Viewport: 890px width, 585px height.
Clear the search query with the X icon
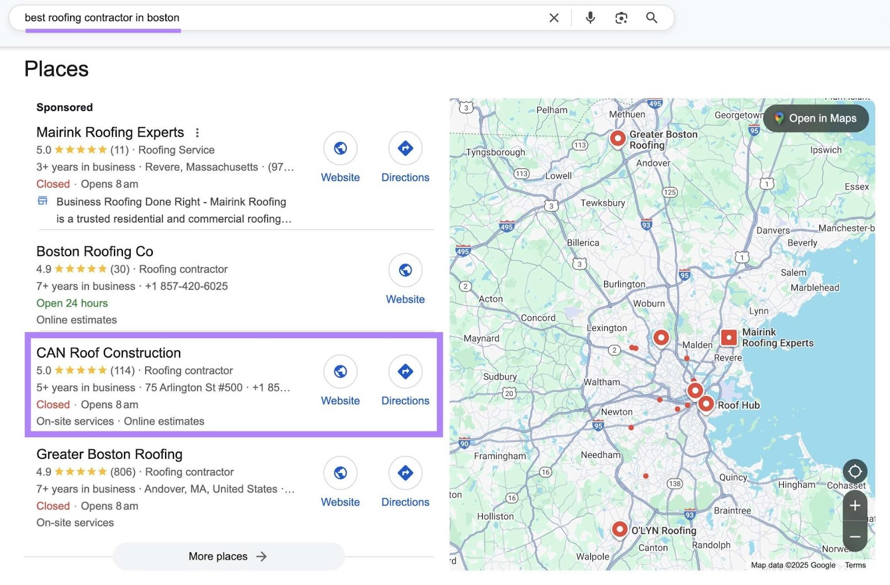pyautogui.click(x=553, y=18)
